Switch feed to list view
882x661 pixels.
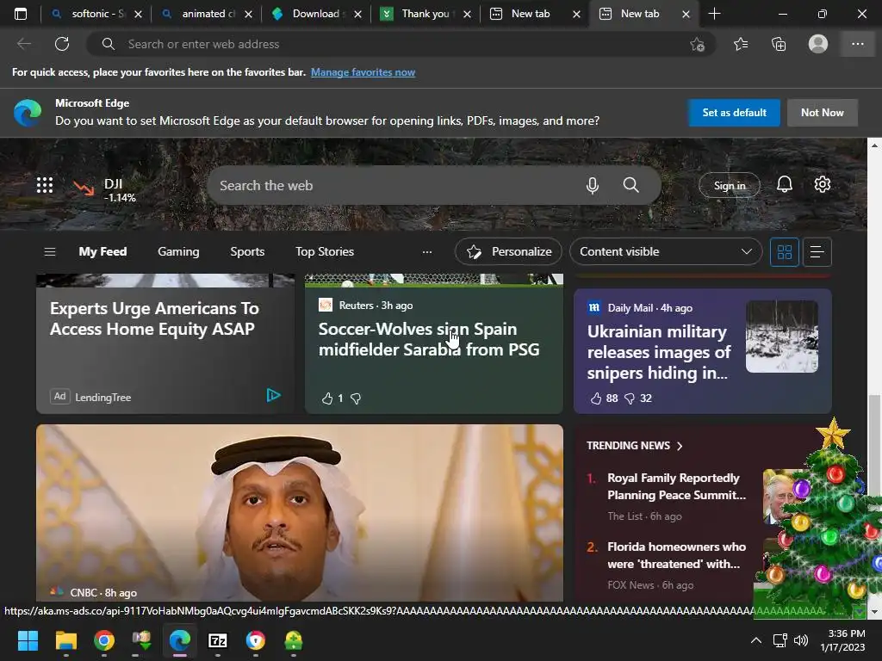click(817, 252)
